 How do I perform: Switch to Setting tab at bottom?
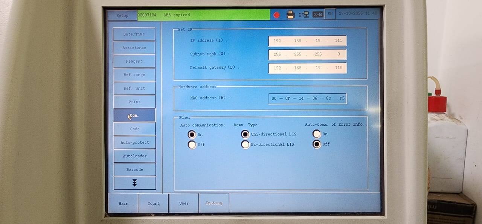tap(214, 203)
